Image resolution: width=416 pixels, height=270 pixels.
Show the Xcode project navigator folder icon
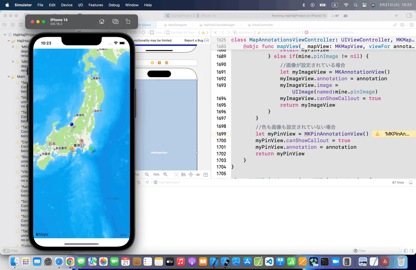point(4,25)
